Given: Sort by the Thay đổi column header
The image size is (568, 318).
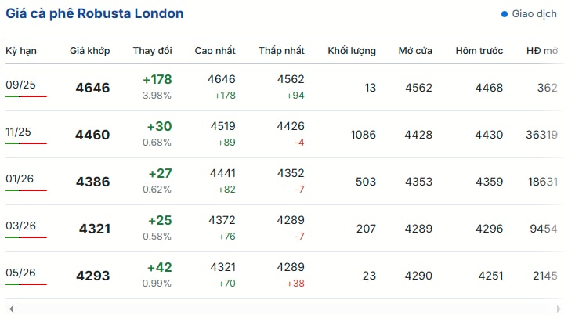Looking at the screenshot, I should [152, 51].
